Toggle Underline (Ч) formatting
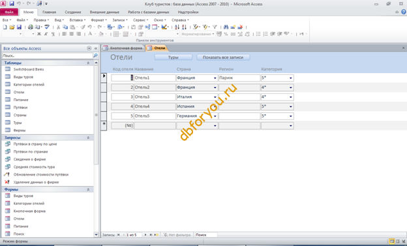The height and width of the screenshot is (246, 407). tap(53, 34)
